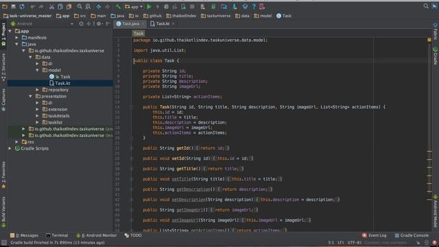Click the UTF-8 encoding status indicator

(355, 242)
